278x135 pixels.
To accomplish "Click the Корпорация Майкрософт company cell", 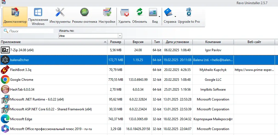I will click(x=213, y=119).
